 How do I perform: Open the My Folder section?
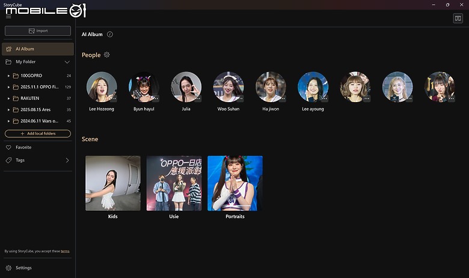pos(38,62)
